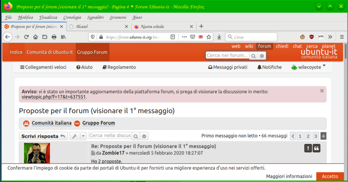Click the forum search magnifier button

pyautogui.click(x=253, y=56)
